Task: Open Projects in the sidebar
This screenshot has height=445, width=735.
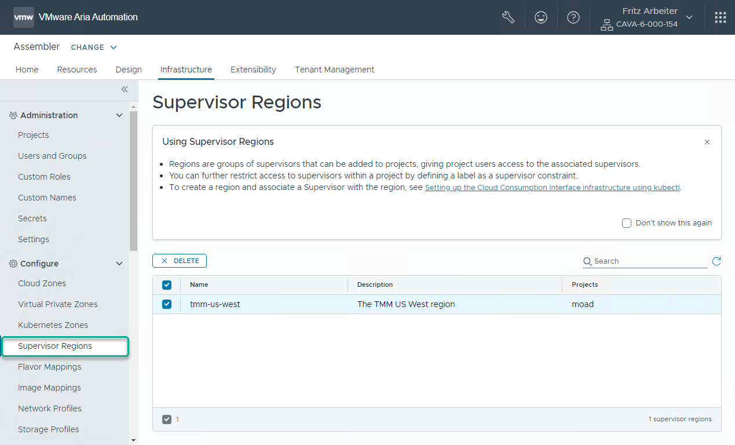Action: (34, 135)
